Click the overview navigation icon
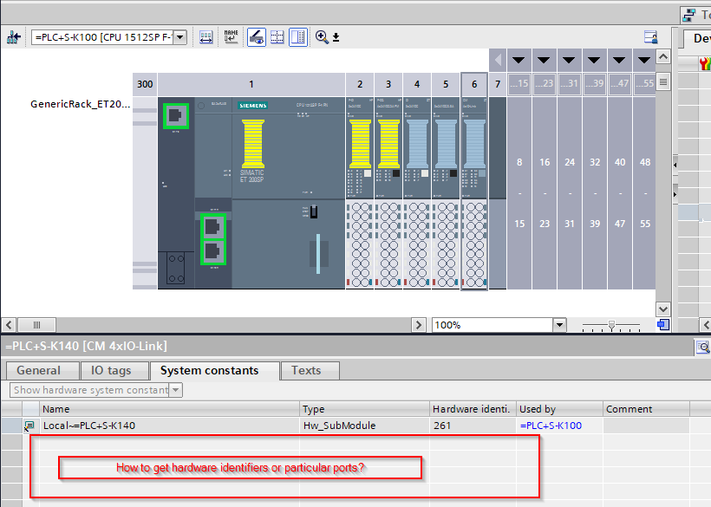 click(663, 325)
